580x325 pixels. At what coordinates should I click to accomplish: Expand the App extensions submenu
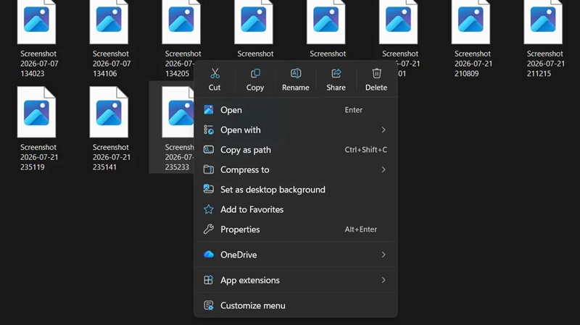coord(296,280)
